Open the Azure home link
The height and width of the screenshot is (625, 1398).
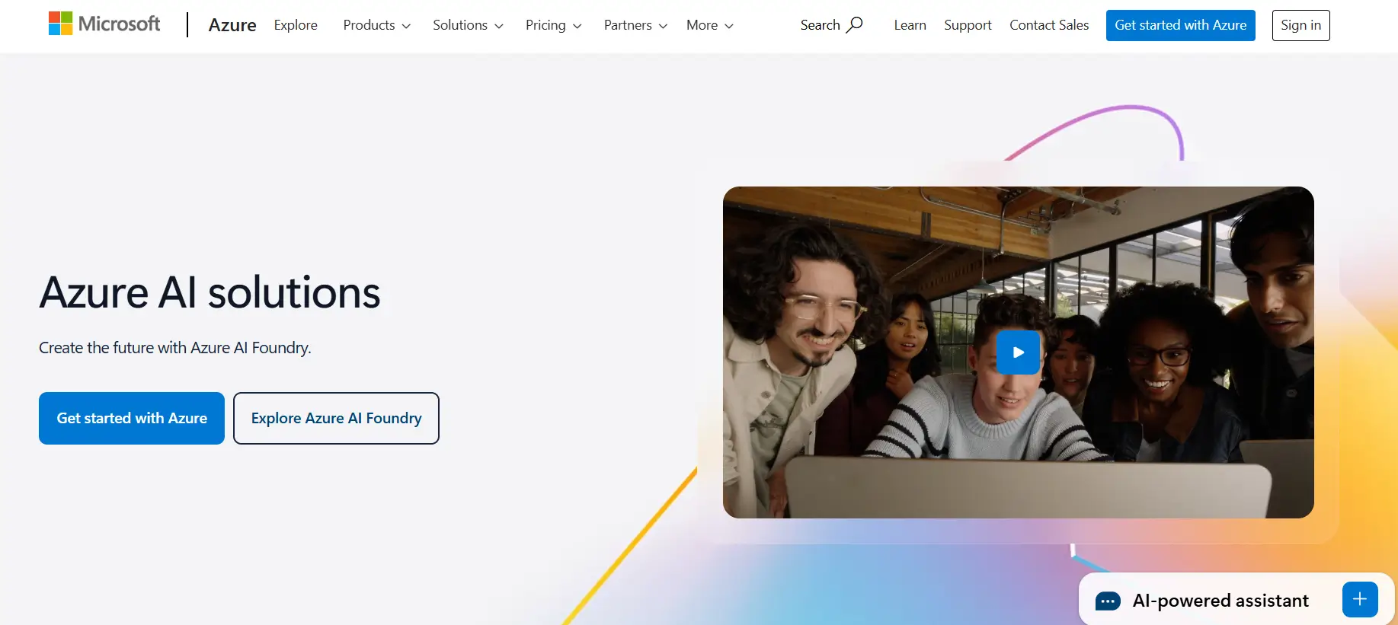tap(232, 25)
